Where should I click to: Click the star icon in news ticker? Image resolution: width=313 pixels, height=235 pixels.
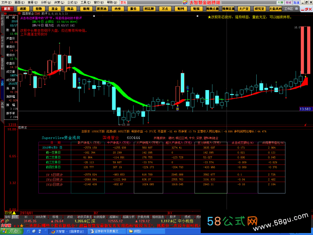pos(22,226)
